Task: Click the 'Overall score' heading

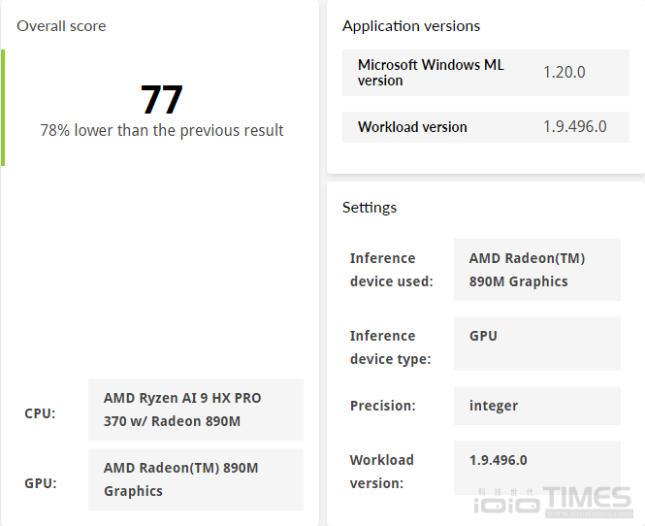Action: [x=61, y=26]
